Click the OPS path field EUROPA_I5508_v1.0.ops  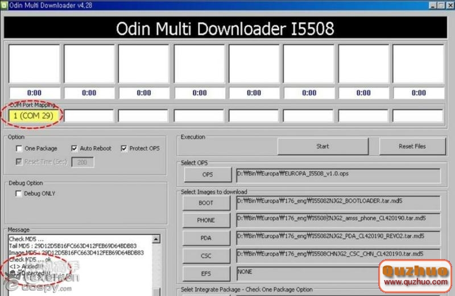point(338,176)
